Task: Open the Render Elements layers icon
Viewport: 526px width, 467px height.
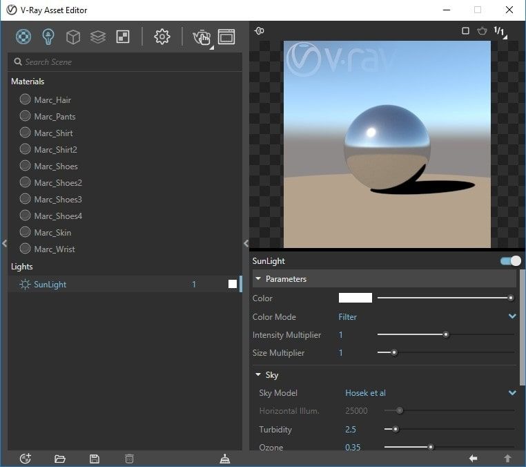Action: (98, 37)
